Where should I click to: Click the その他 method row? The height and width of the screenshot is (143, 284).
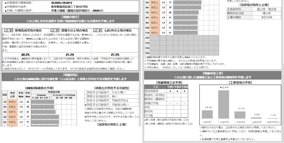point(166,115)
